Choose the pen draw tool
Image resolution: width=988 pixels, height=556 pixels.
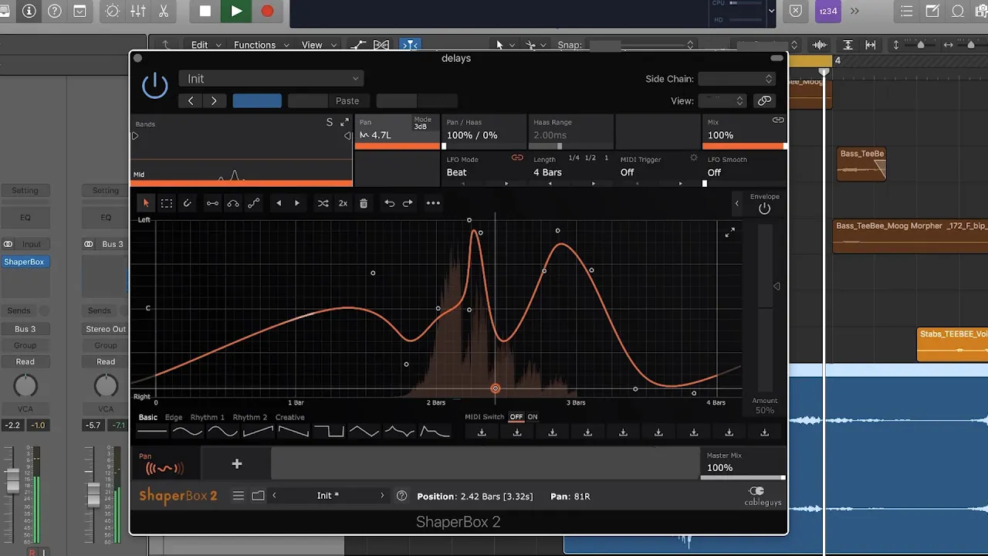[187, 203]
